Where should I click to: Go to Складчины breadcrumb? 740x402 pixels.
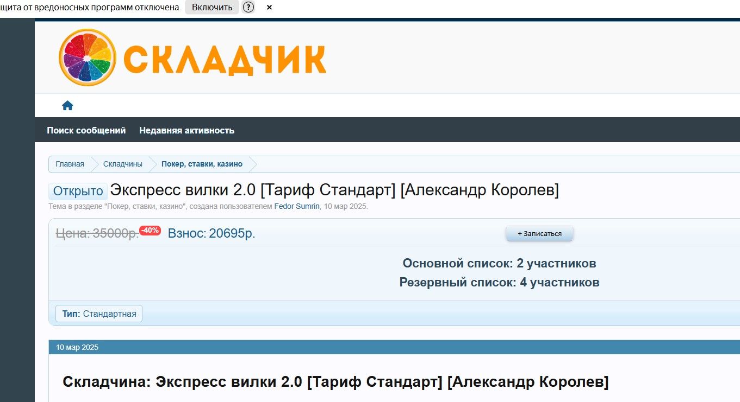[123, 164]
